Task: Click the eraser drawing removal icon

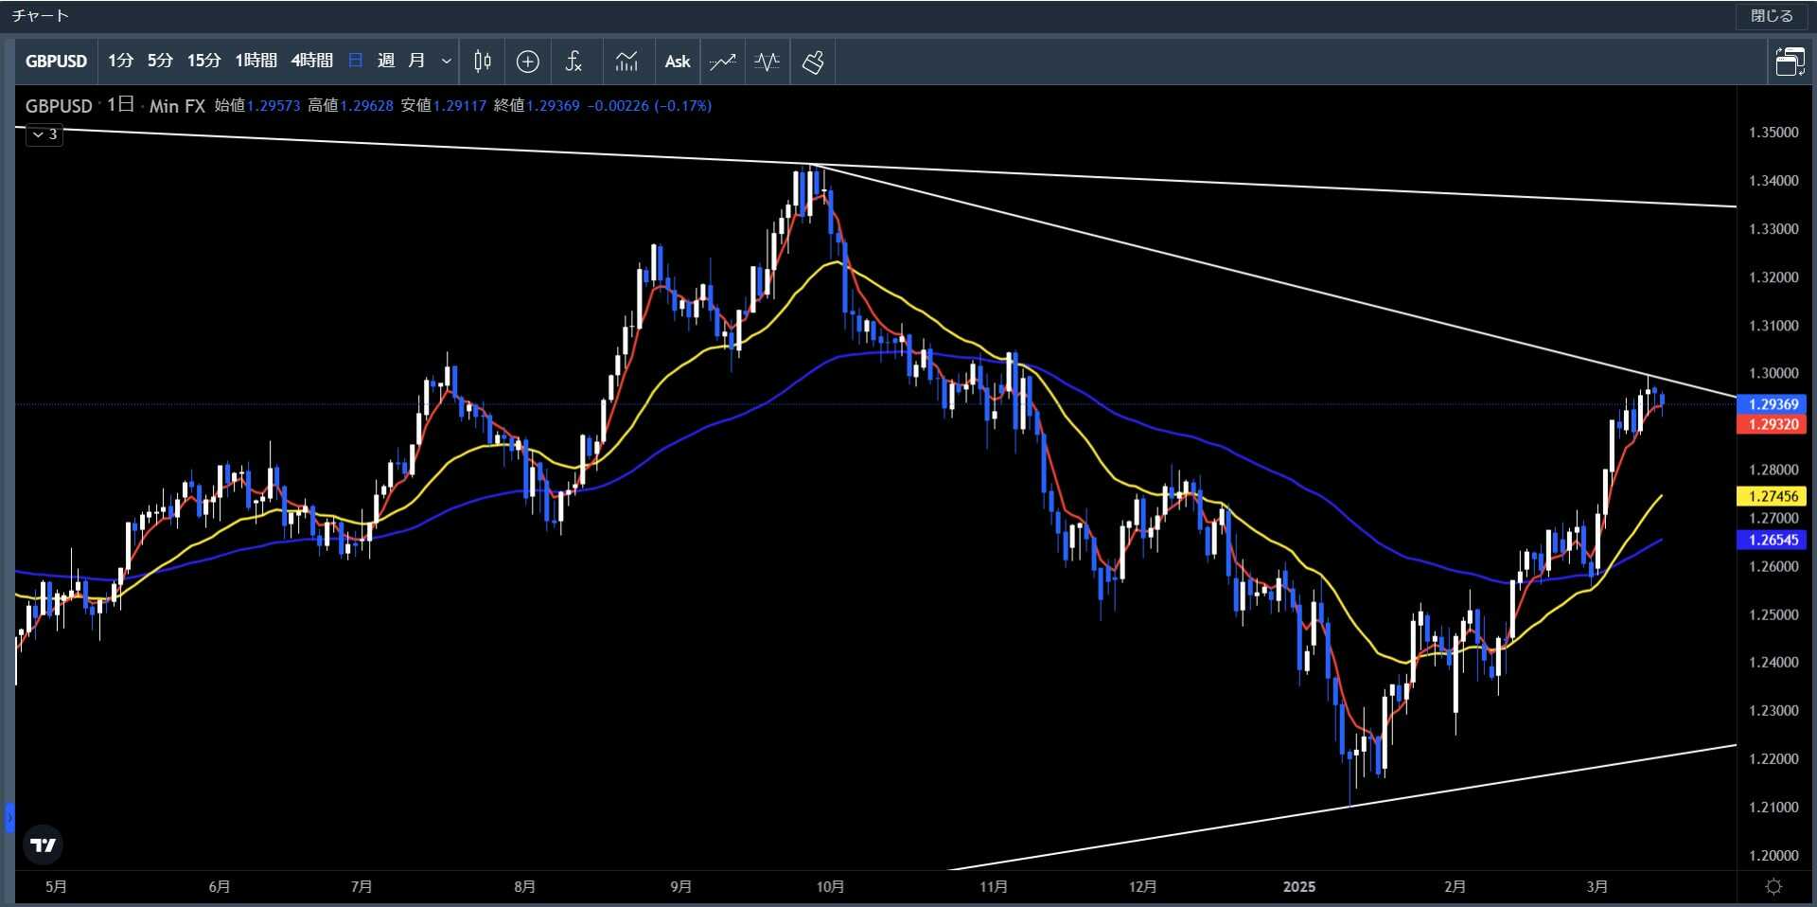Action: coord(813,62)
